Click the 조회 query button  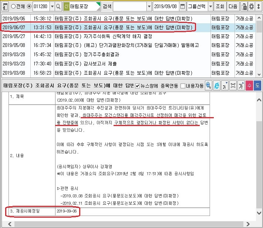point(220,7)
